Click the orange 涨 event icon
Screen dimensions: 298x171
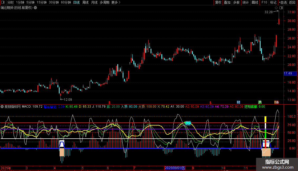[x=276, y=102]
